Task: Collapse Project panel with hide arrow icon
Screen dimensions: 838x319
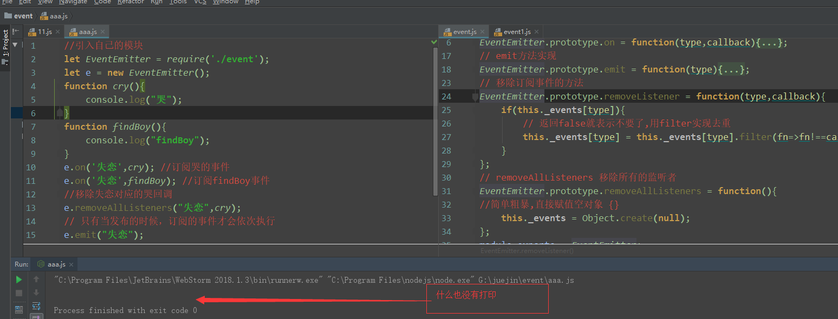Action: tap(16, 32)
